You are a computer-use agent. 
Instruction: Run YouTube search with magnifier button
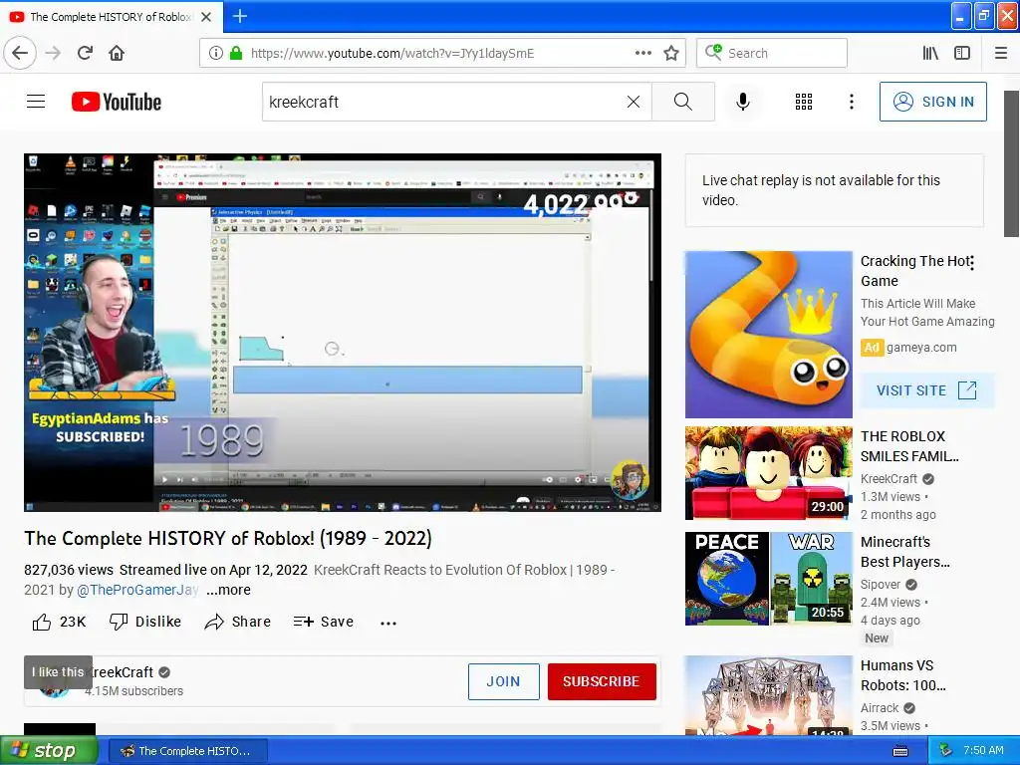click(683, 102)
